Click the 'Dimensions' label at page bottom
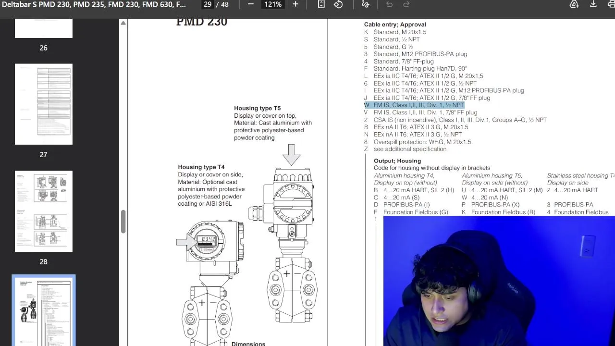 click(248, 344)
